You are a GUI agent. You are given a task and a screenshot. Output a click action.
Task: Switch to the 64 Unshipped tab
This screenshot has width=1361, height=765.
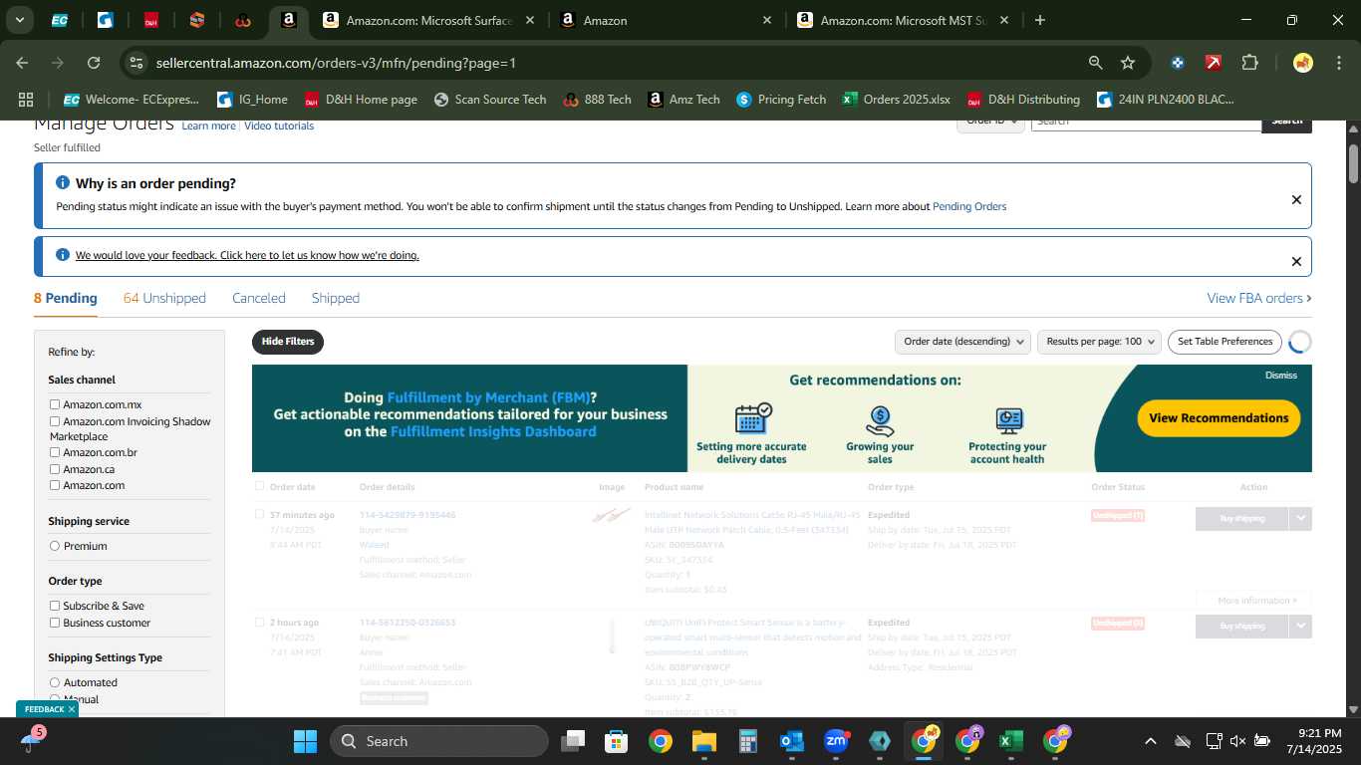tap(164, 298)
